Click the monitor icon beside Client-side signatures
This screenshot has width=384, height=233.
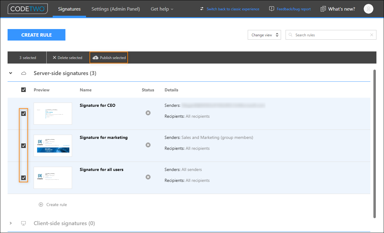pyautogui.click(x=24, y=223)
